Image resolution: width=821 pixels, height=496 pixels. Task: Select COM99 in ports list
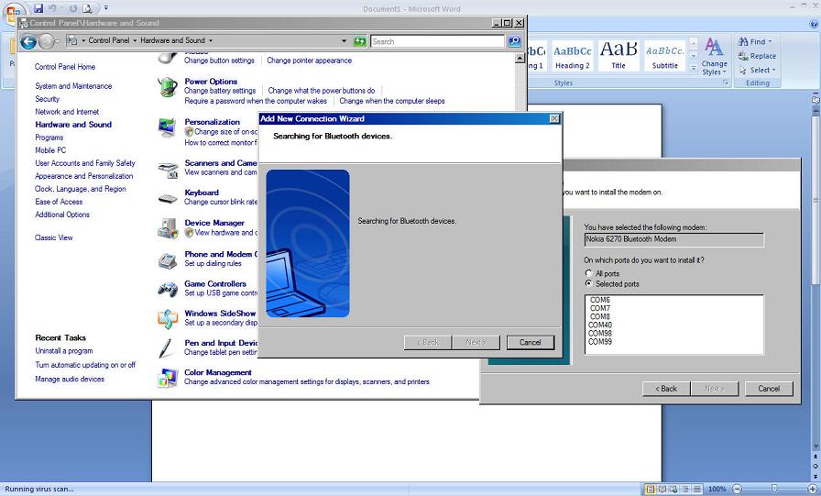(x=600, y=341)
